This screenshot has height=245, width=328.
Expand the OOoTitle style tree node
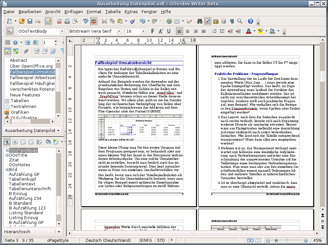7,155
